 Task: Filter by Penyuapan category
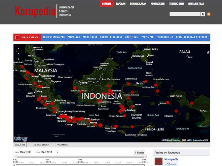click(x=147, y=37)
